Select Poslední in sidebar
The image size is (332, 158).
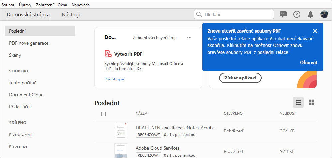click(x=40, y=31)
